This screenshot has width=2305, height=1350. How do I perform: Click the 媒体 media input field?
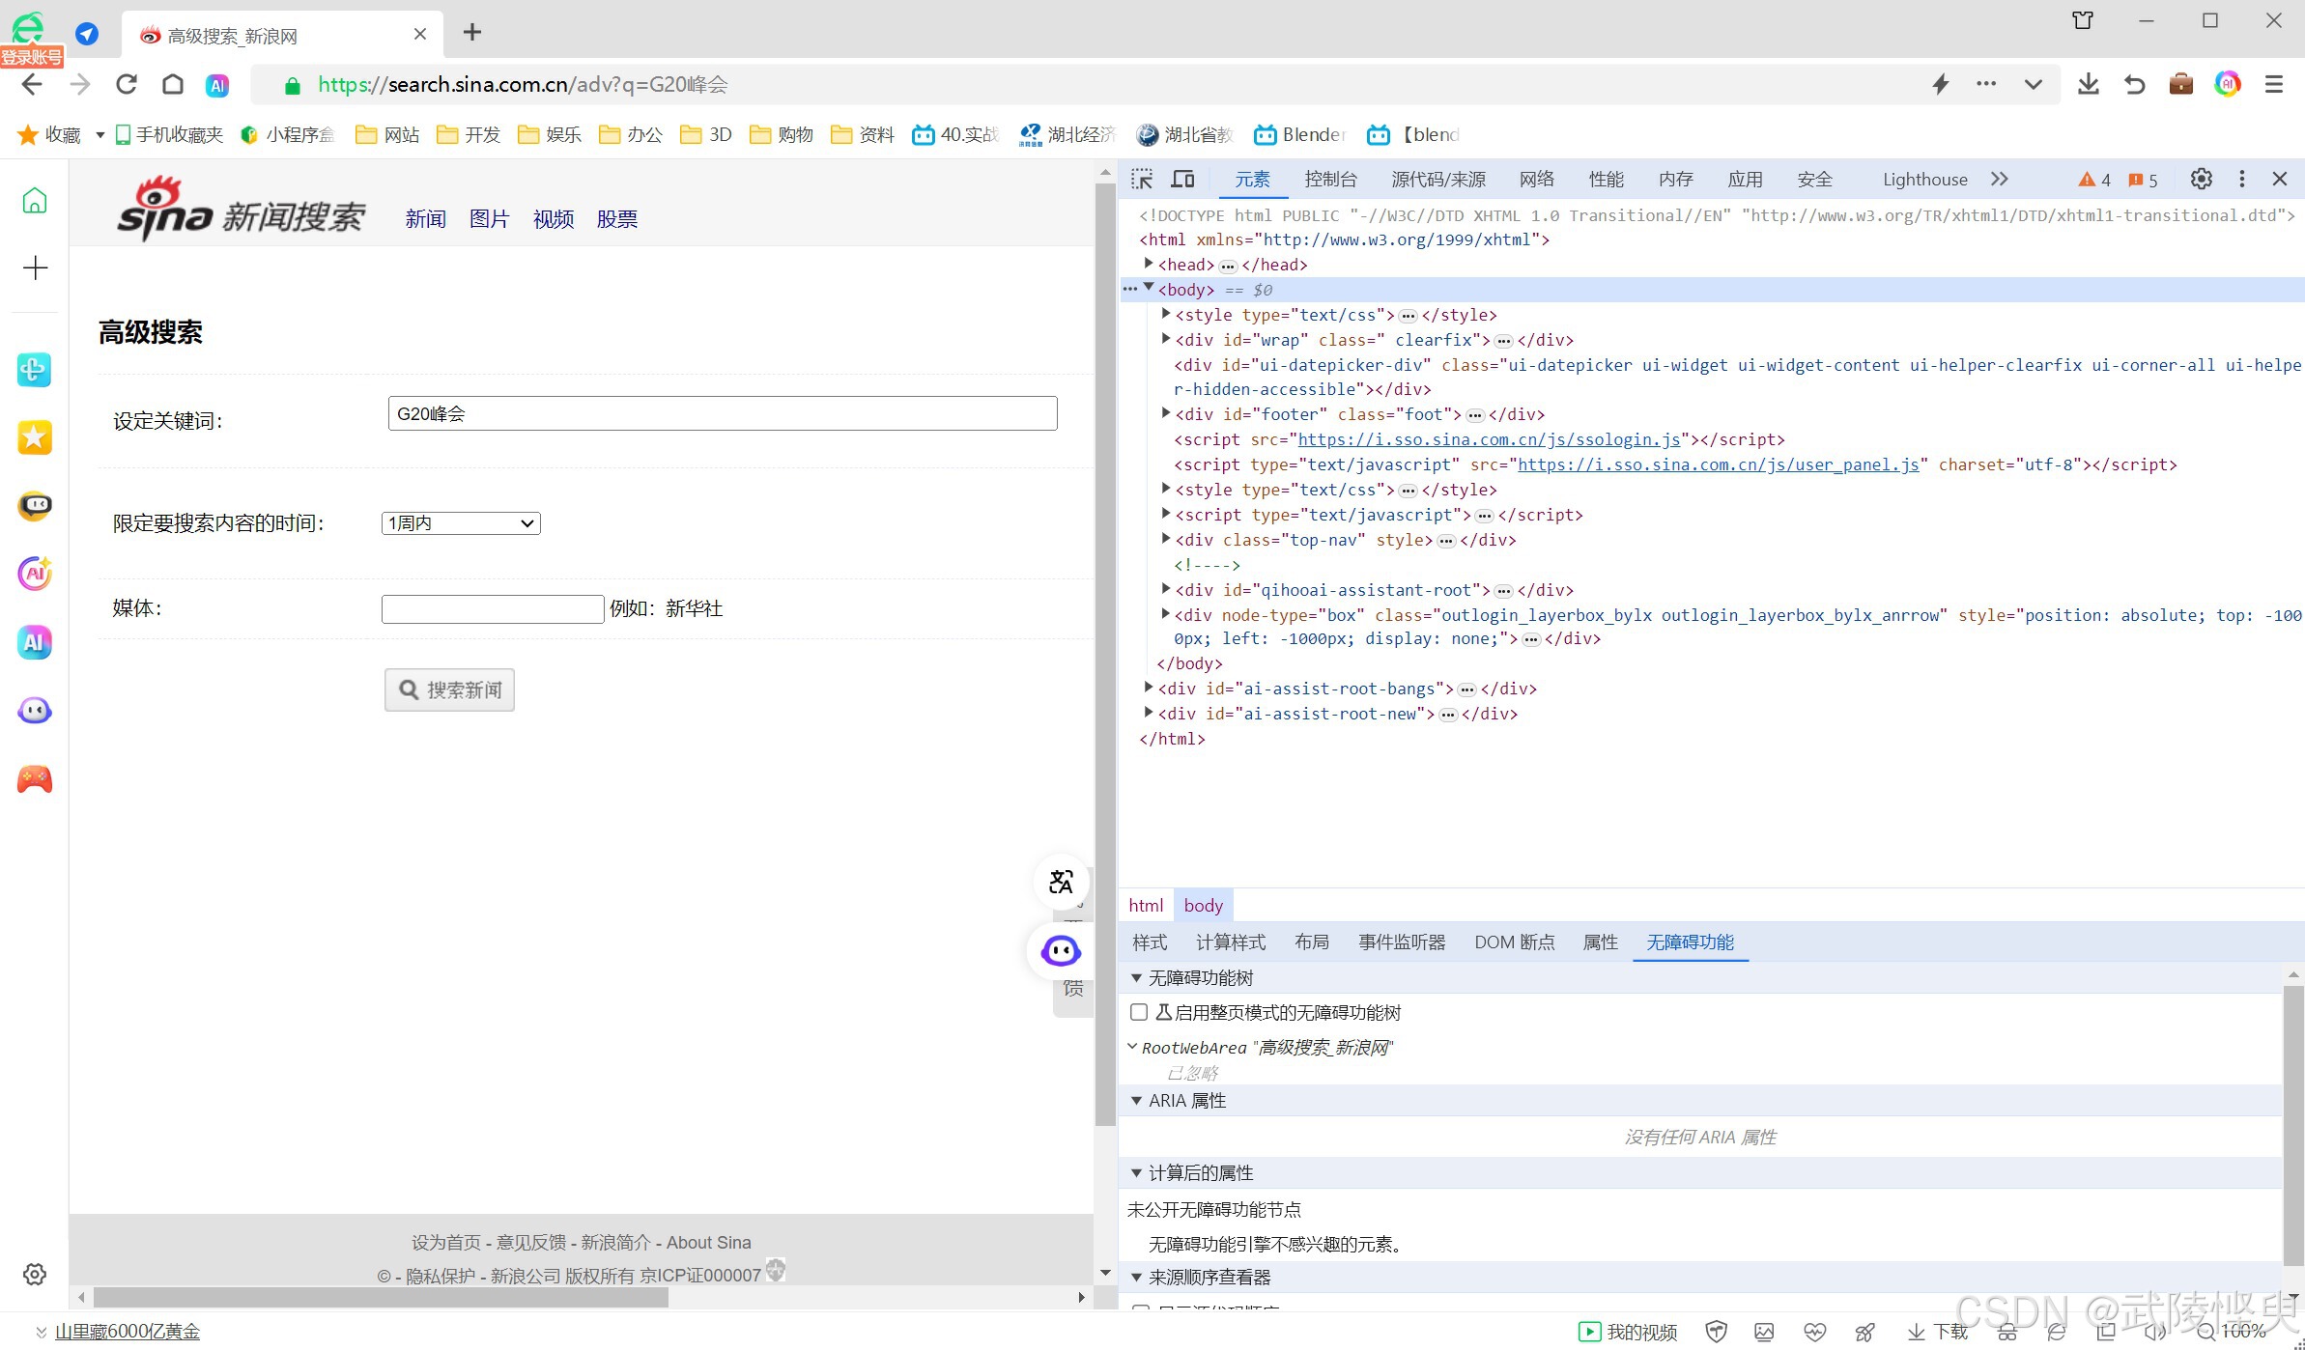[493, 608]
